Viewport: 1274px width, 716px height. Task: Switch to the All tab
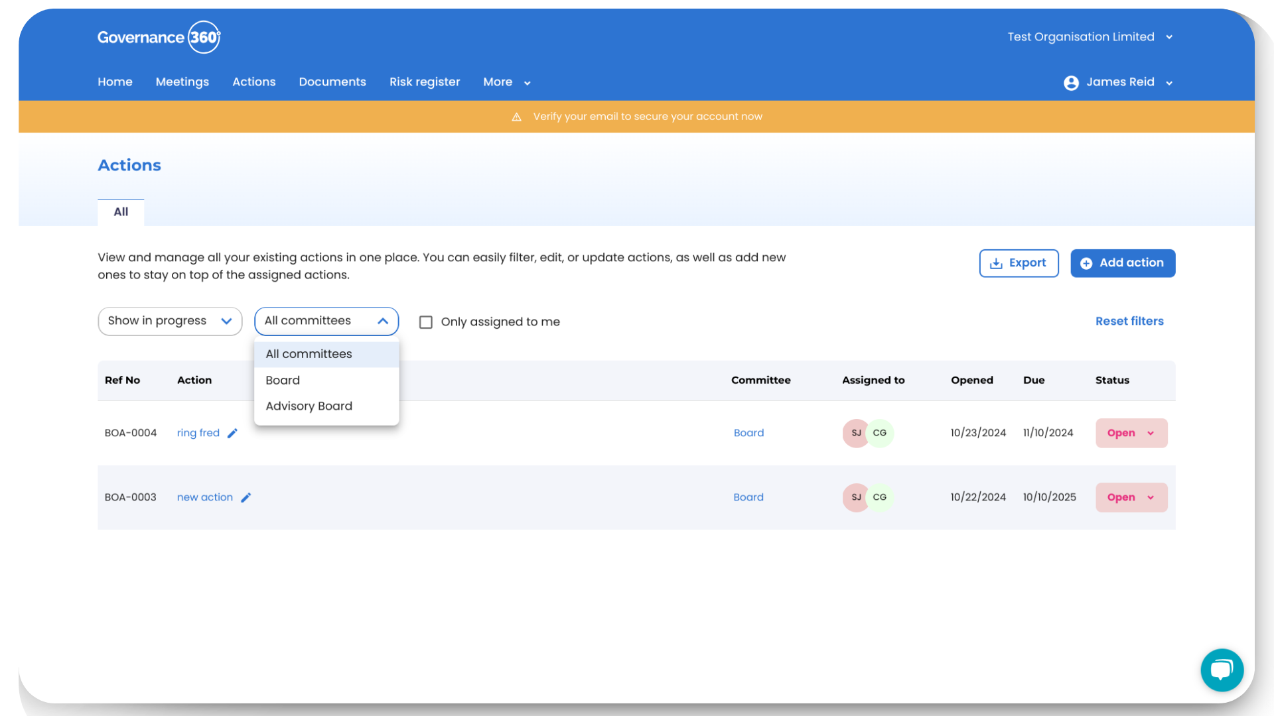[121, 212]
